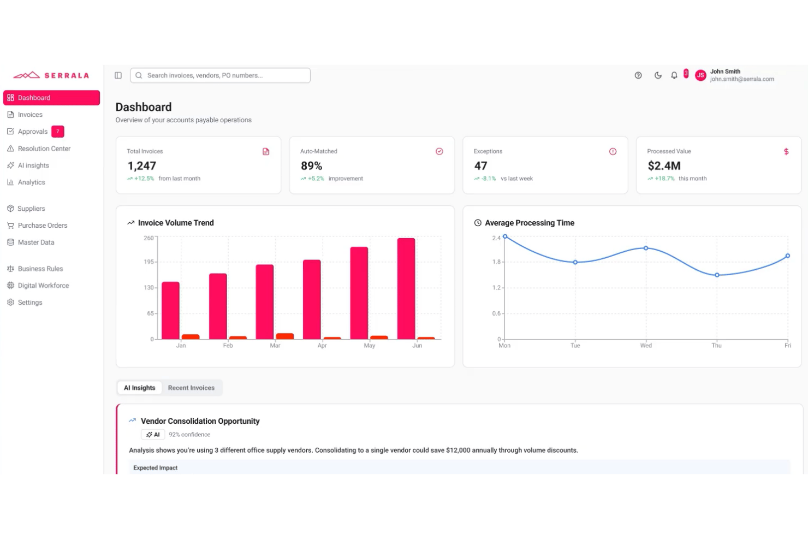Screen dimensions: 808x539
Task: Click the AI badge on the insight card
Action: pos(153,435)
